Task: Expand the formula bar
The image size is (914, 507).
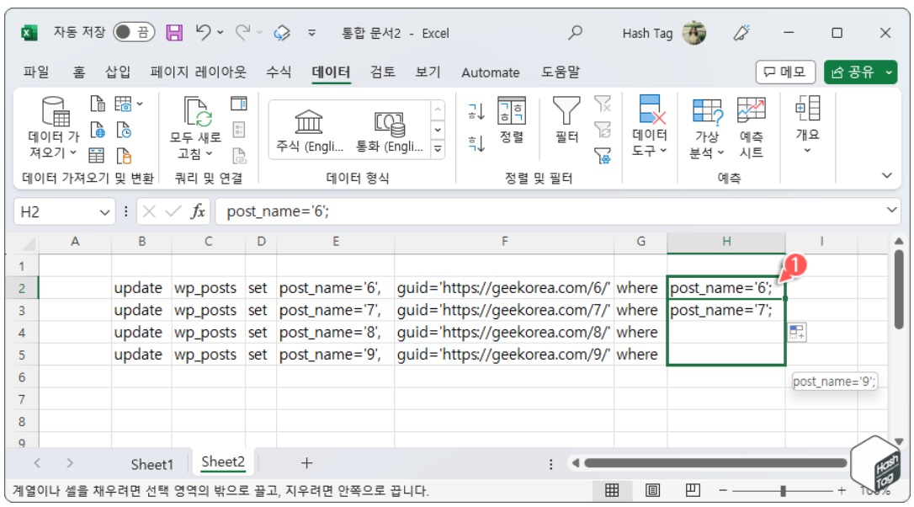Action: pos(891,210)
